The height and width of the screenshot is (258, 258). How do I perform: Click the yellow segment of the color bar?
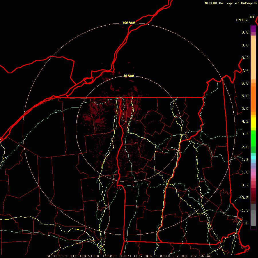253,123
